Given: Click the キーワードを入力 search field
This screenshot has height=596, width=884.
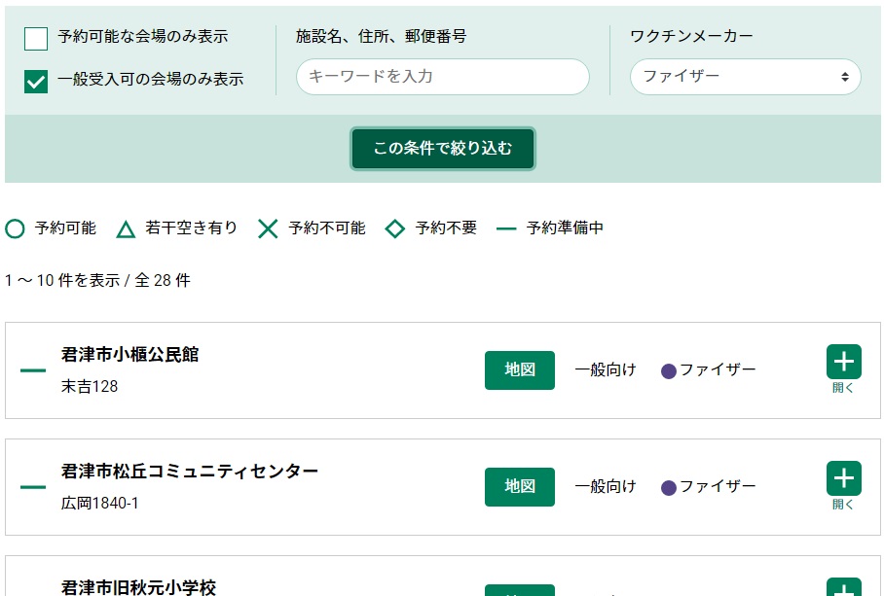Looking at the screenshot, I should click(x=443, y=77).
